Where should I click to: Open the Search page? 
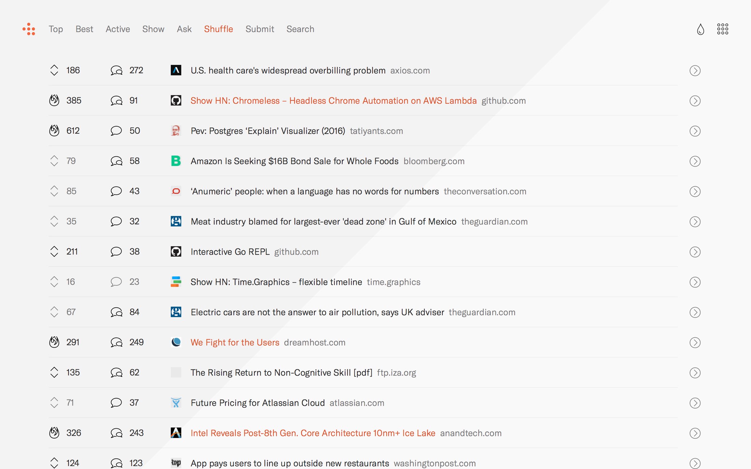tap(300, 29)
